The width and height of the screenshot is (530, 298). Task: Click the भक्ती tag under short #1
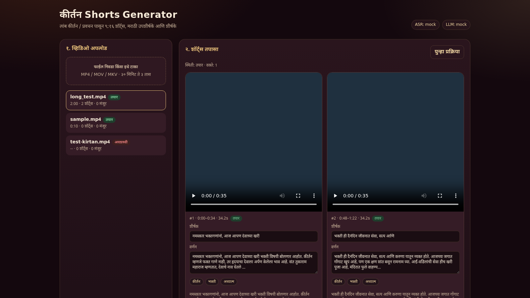tap(212, 282)
